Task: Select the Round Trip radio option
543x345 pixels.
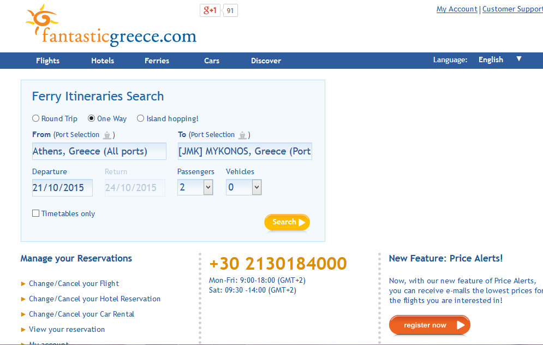Action: (x=35, y=118)
